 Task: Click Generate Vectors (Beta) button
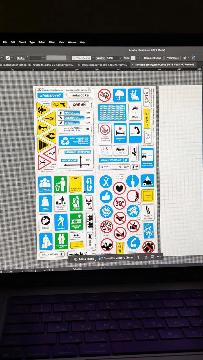116,258
